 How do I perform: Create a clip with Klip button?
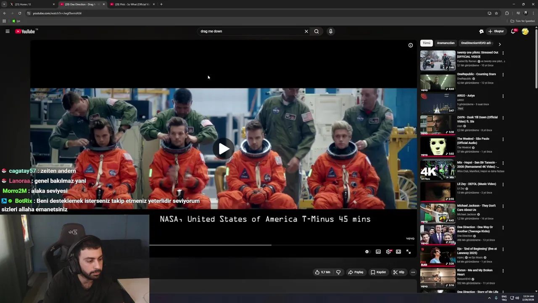398,272
